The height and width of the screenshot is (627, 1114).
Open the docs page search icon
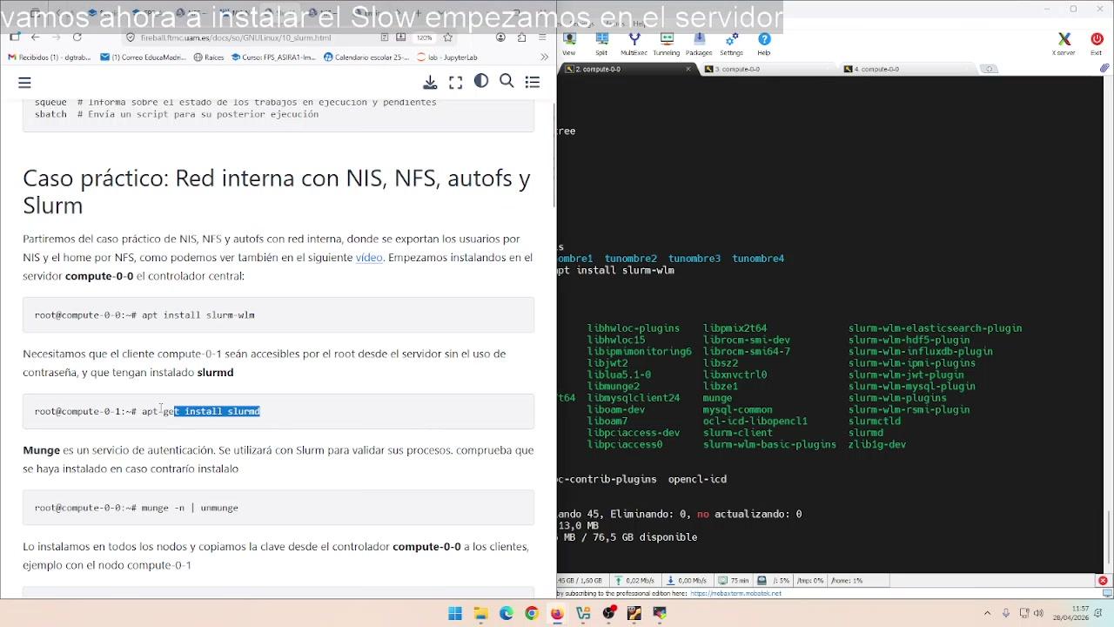point(507,82)
